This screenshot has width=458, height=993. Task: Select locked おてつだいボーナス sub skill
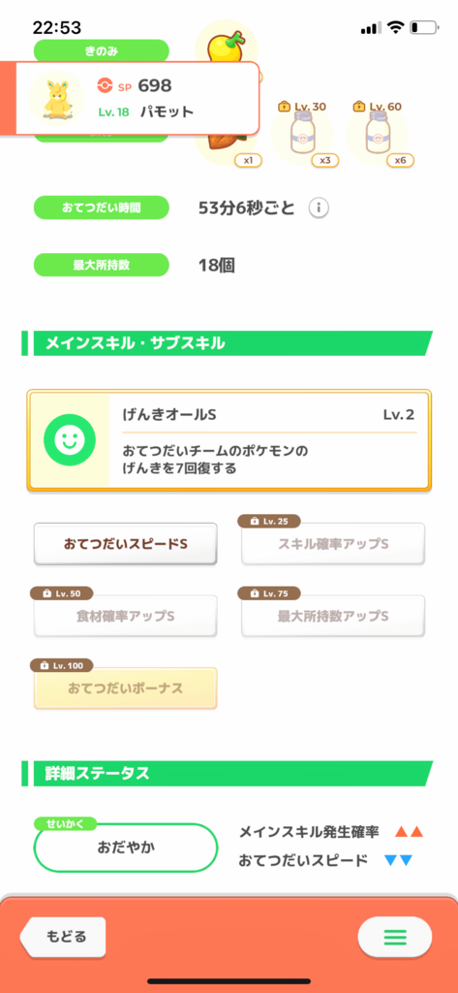pos(126,689)
